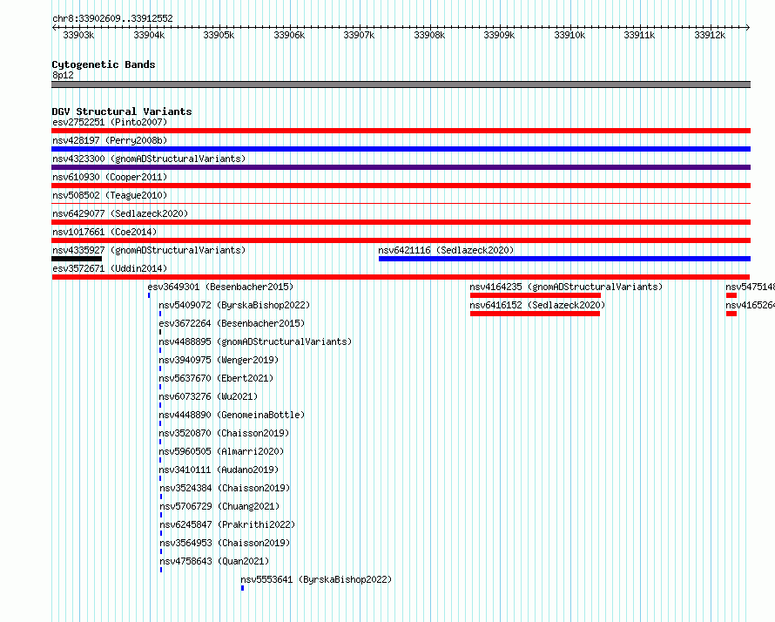Open nsv3940975 (Wenger2019) variant

(219, 360)
